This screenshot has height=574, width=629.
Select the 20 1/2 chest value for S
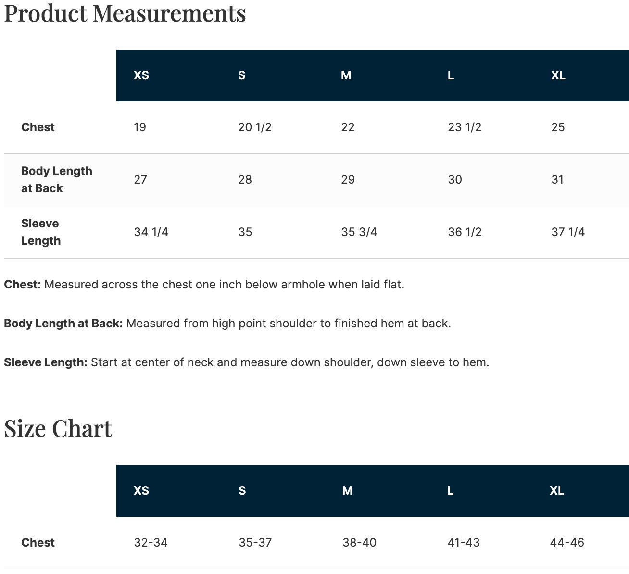255,127
